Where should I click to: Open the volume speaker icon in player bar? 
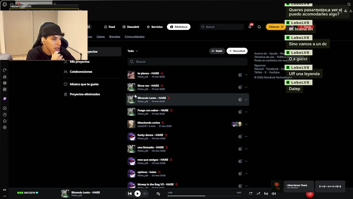tap(274, 194)
